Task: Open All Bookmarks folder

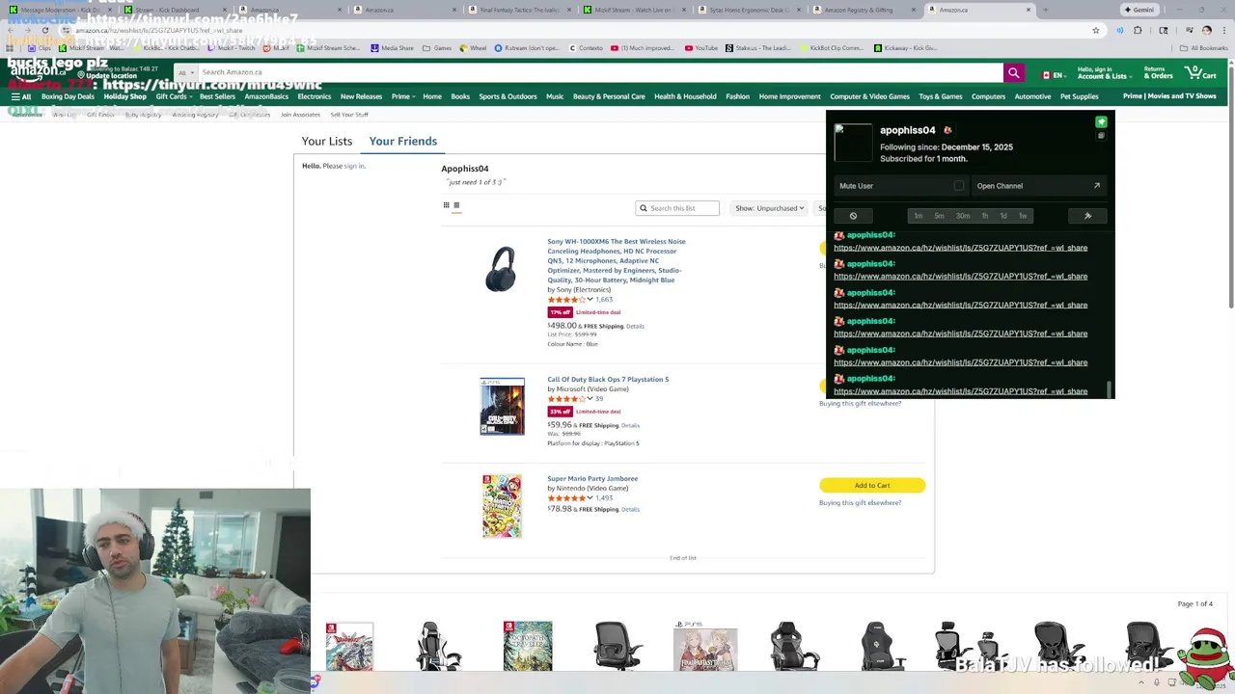Action: click(x=1203, y=47)
